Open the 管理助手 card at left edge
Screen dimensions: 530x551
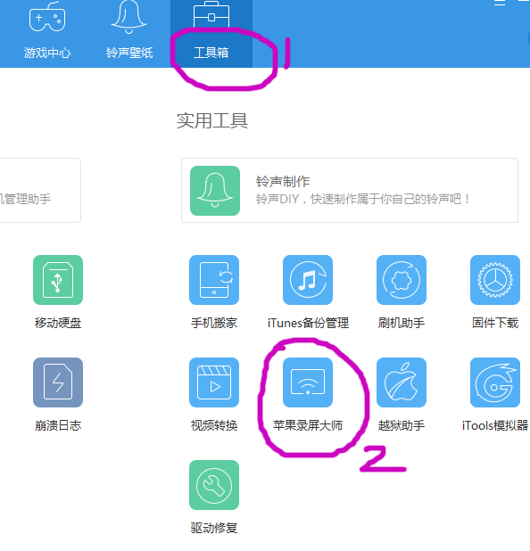[x=40, y=190]
